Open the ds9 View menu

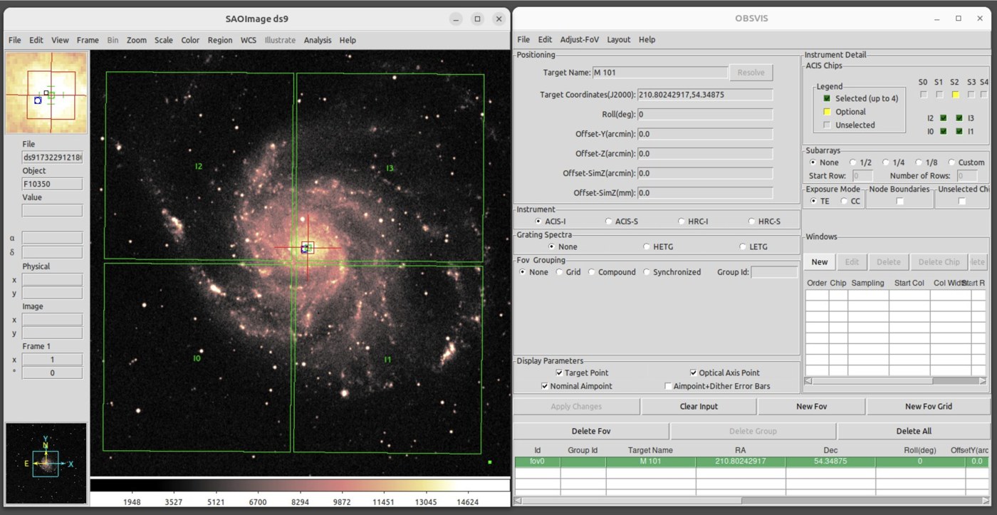[x=60, y=40]
